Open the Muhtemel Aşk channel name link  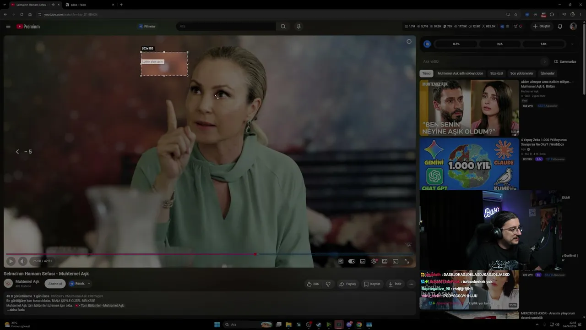27,281
